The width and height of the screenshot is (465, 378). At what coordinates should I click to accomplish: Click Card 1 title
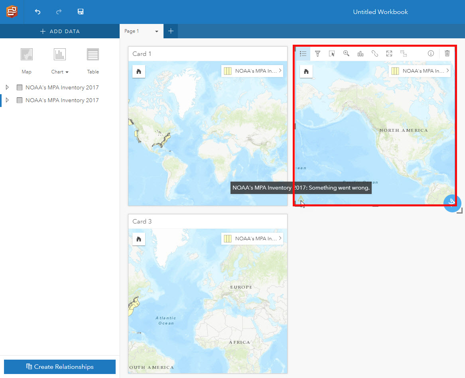(x=142, y=54)
